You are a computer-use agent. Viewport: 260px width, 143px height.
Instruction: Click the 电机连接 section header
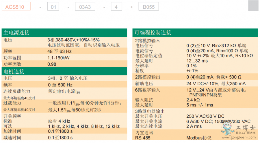point(14,71)
